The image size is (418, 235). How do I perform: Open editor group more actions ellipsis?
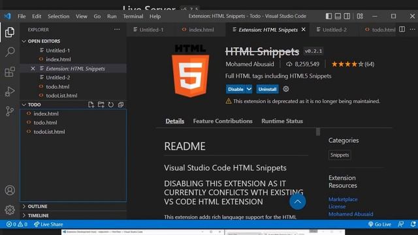tap(412, 29)
